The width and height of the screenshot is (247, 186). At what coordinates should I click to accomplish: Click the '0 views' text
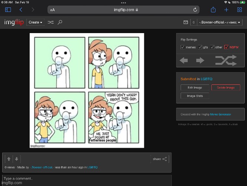pos(10,167)
